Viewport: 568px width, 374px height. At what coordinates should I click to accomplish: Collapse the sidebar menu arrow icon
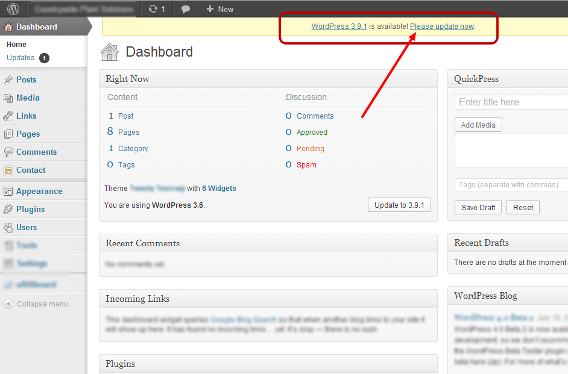(8, 304)
